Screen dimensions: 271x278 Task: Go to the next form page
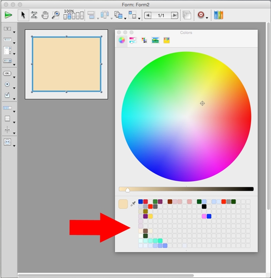(174, 15)
